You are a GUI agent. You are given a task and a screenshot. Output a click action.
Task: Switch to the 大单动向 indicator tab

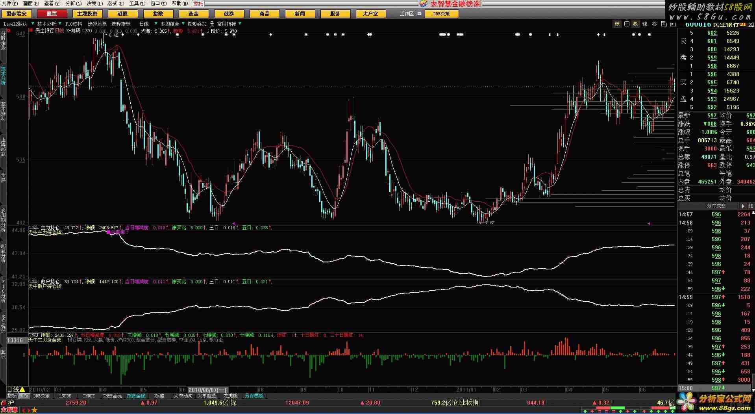pos(183,396)
